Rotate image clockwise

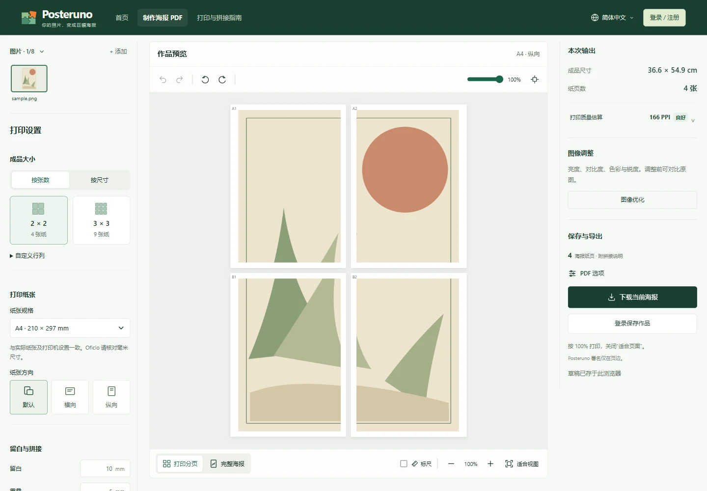(222, 80)
